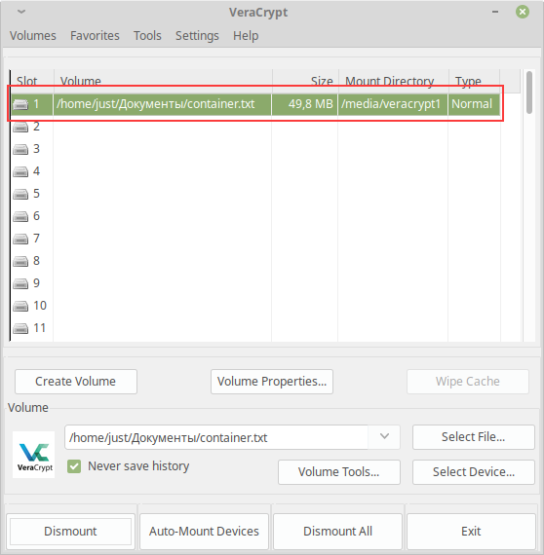Click the drive icon for slot 4
The width and height of the screenshot is (544, 555).
[20, 171]
